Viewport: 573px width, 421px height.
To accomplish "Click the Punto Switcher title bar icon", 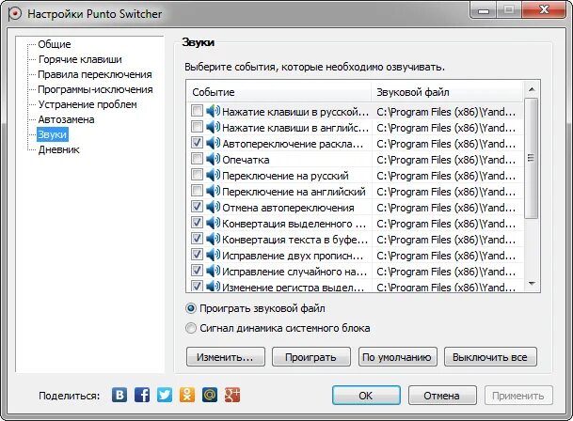I will coord(15,14).
